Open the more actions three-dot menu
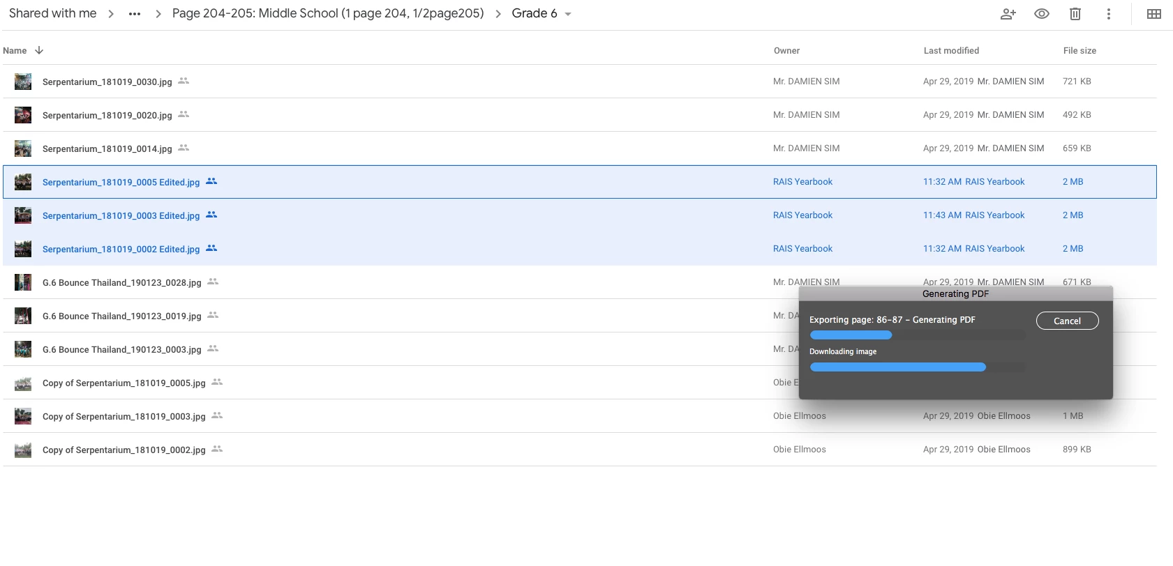Image resolution: width=1173 pixels, height=566 pixels. (x=1109, y=14)
